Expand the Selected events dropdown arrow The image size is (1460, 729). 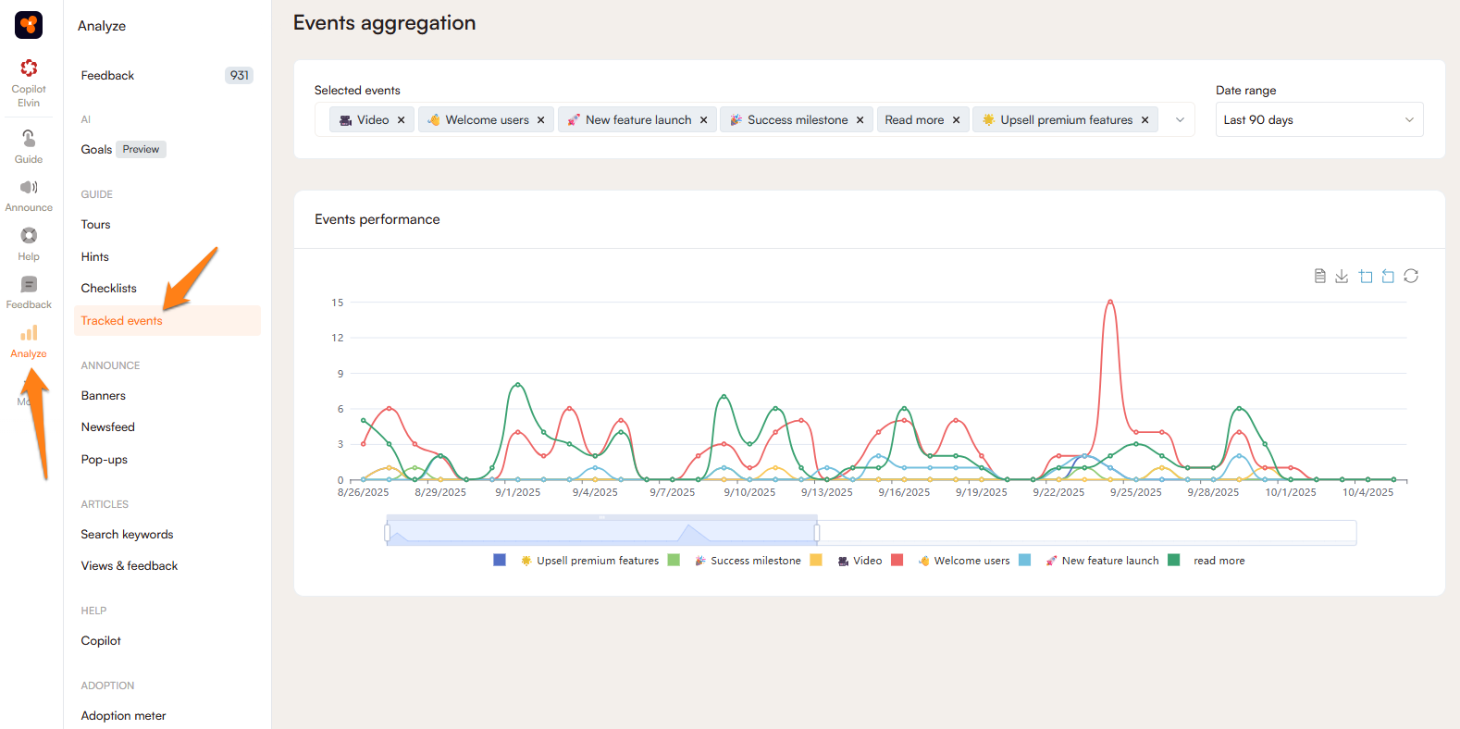click(1180, 120)
